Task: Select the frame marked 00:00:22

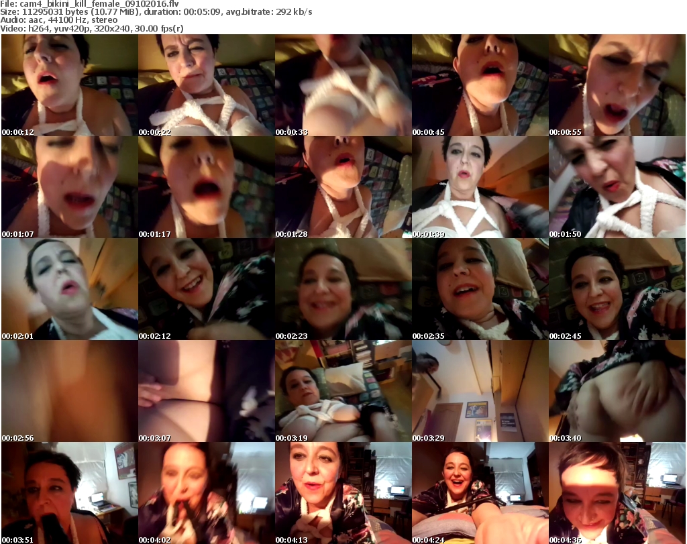Action: tap(206, 86)
